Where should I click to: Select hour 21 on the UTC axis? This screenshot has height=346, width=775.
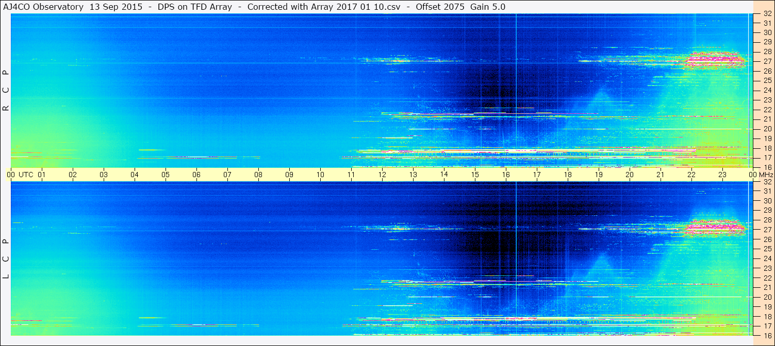coord(661,175)
